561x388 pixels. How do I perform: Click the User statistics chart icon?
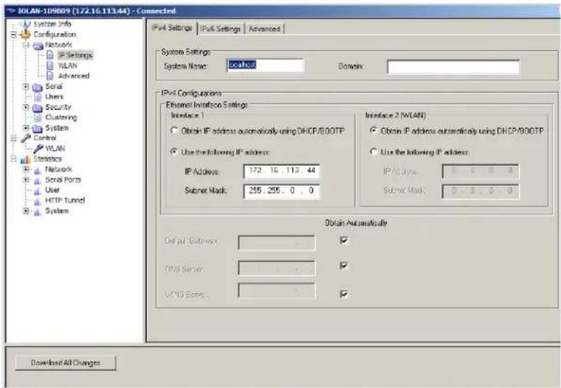[38, 191]
